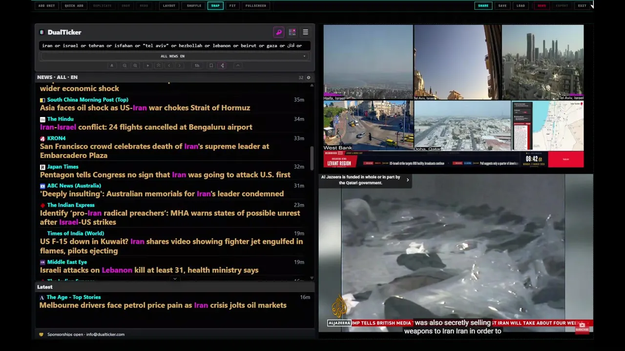
Task: Toggle the play ticker control
Action: pyautogui.click(x=147, y=65)
